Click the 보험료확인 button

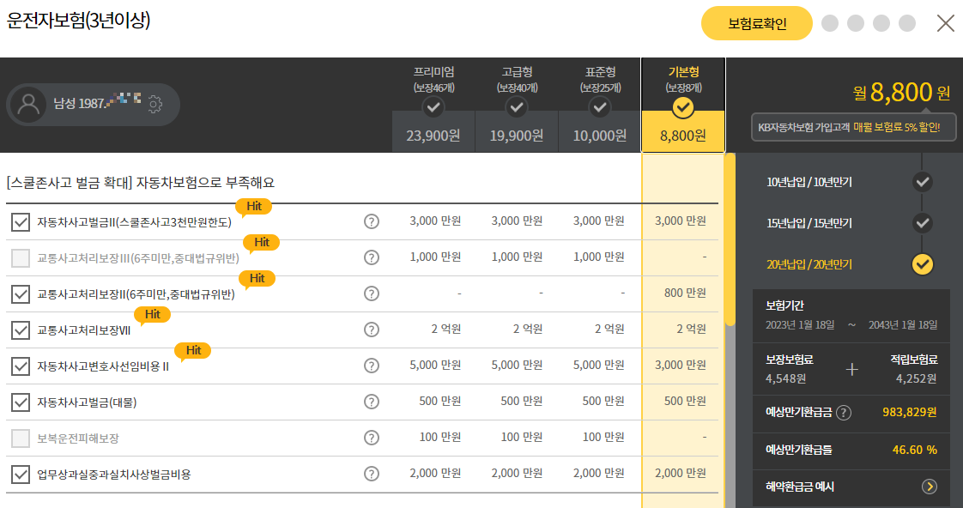click(x=757, y=23)
